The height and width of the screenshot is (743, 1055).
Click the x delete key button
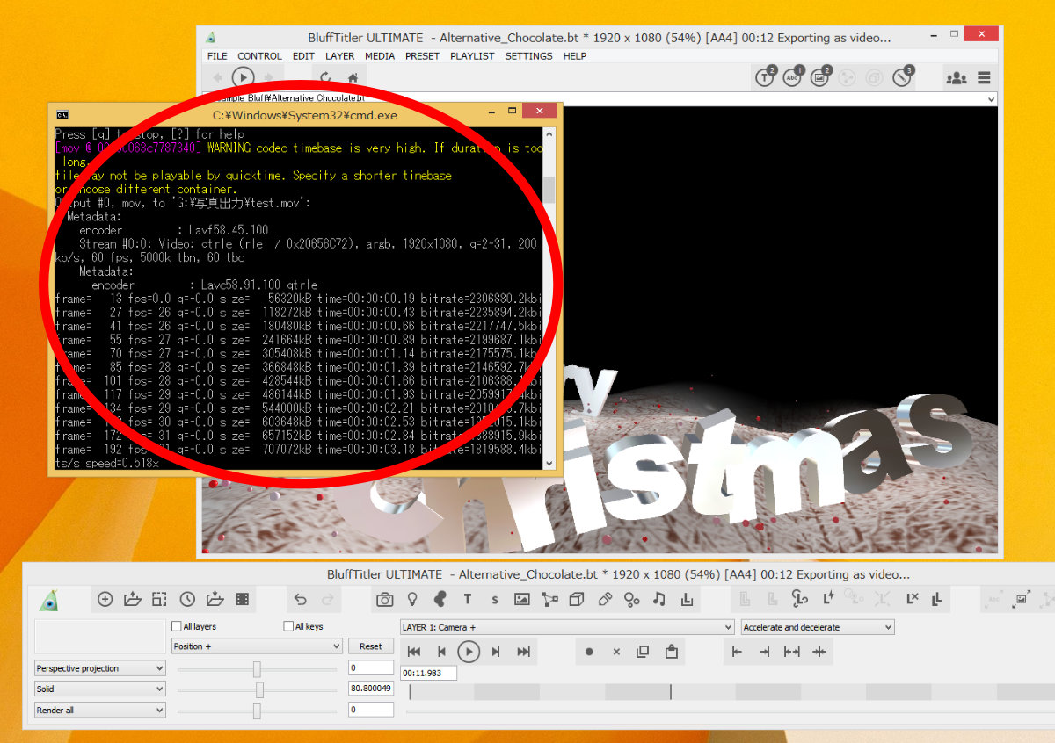(616, 652)
